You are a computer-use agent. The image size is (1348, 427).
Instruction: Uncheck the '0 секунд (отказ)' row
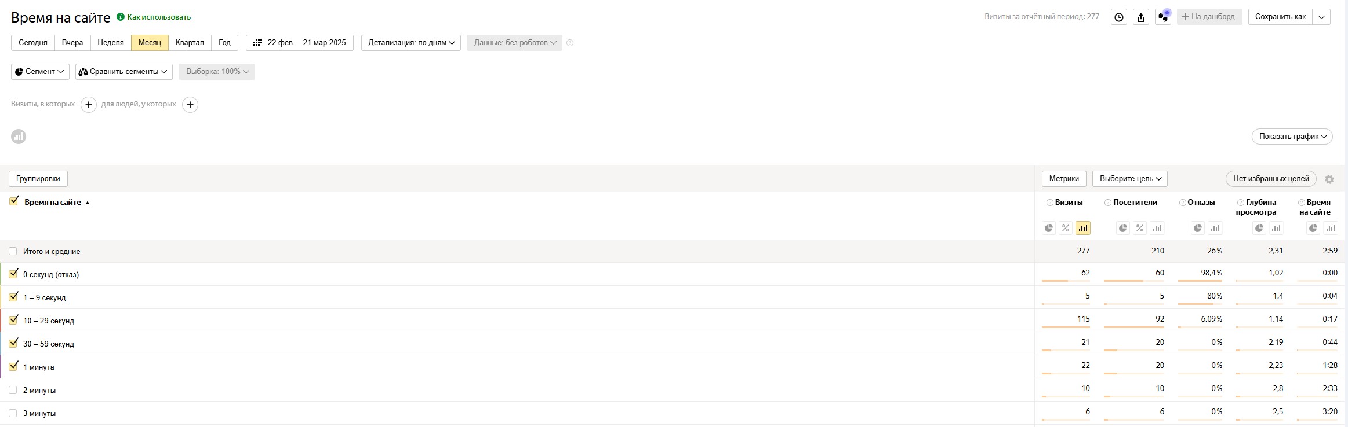point(13,274)
